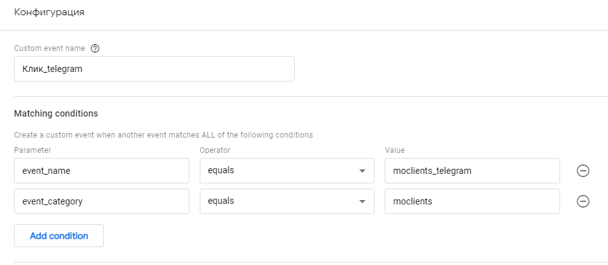The height and width of the screenshot is (265, 608).
Task: Click the moclients value field
Action: click(472, 201)
